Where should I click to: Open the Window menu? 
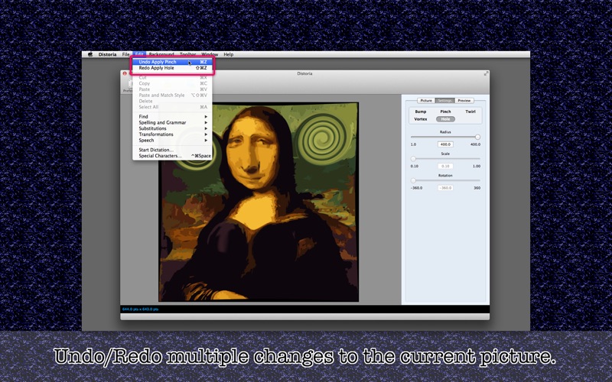(210, 54)
